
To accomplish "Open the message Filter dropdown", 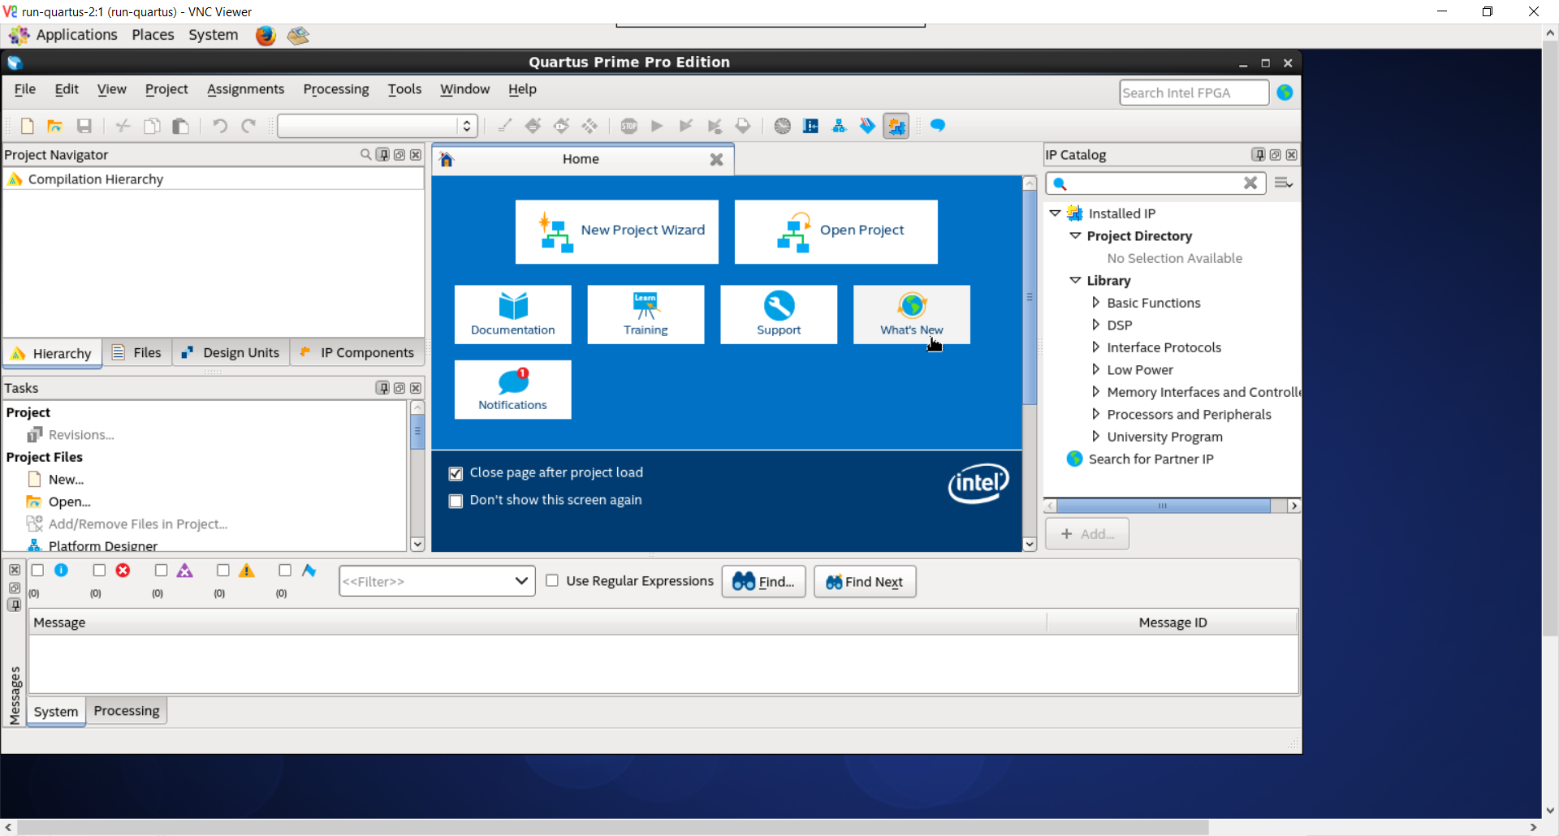I will click(x=520, y=581).
